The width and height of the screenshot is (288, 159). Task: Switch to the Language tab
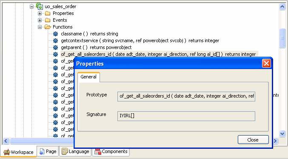tap(75, 151)
